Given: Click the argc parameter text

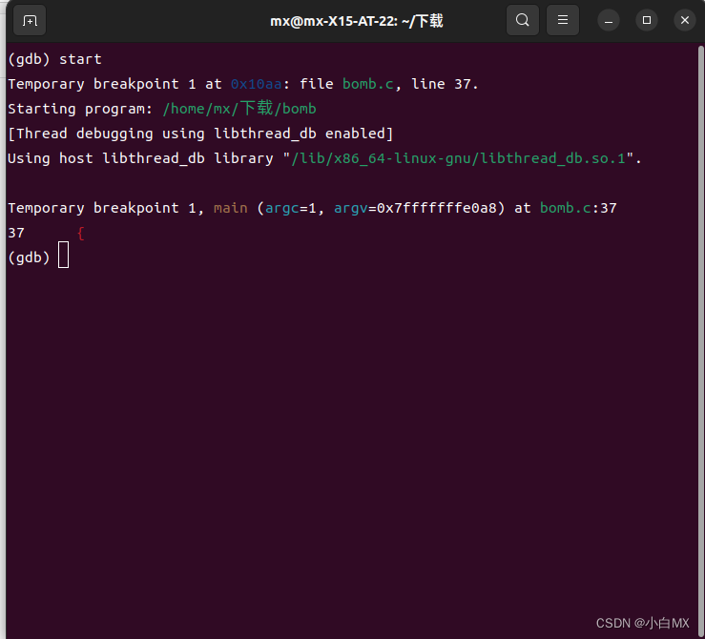Looking at the screenshot, I should pos(282,208).
